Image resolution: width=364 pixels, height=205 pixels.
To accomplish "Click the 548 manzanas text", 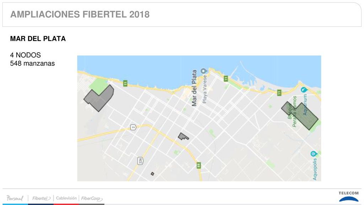I will [x=32, y=63].
